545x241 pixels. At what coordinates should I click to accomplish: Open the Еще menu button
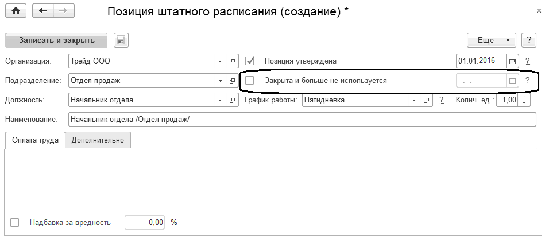tap(492, 40)
